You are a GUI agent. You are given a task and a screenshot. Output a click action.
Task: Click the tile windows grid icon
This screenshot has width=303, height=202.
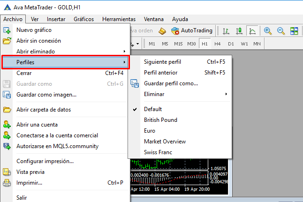point(294,31)
